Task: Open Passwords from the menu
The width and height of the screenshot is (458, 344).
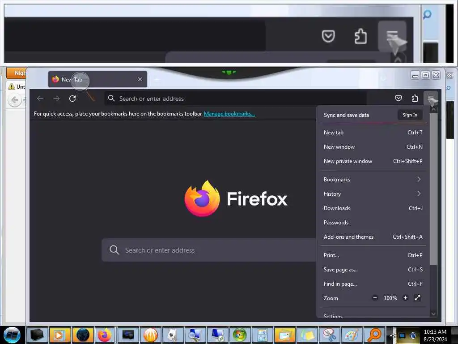Action: [373, 222]
